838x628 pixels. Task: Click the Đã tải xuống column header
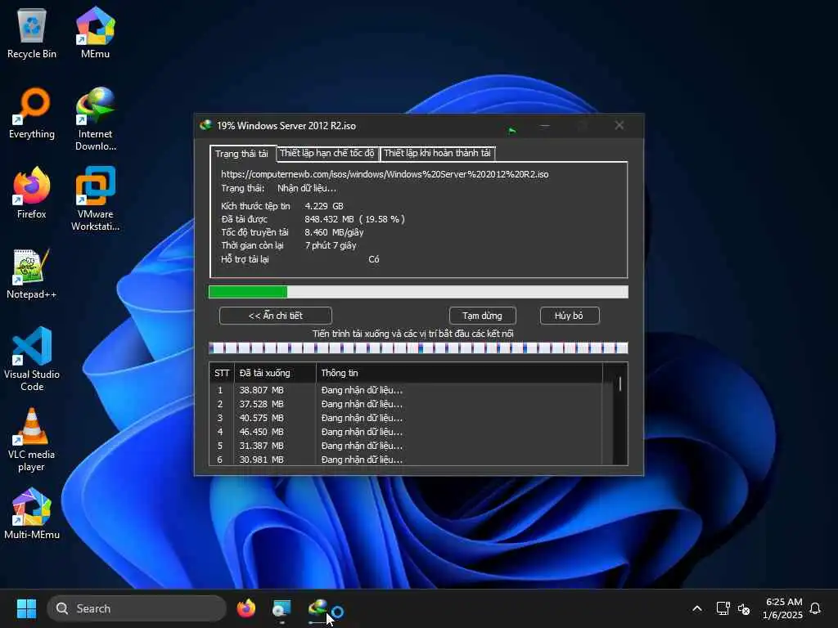(275, 373)
